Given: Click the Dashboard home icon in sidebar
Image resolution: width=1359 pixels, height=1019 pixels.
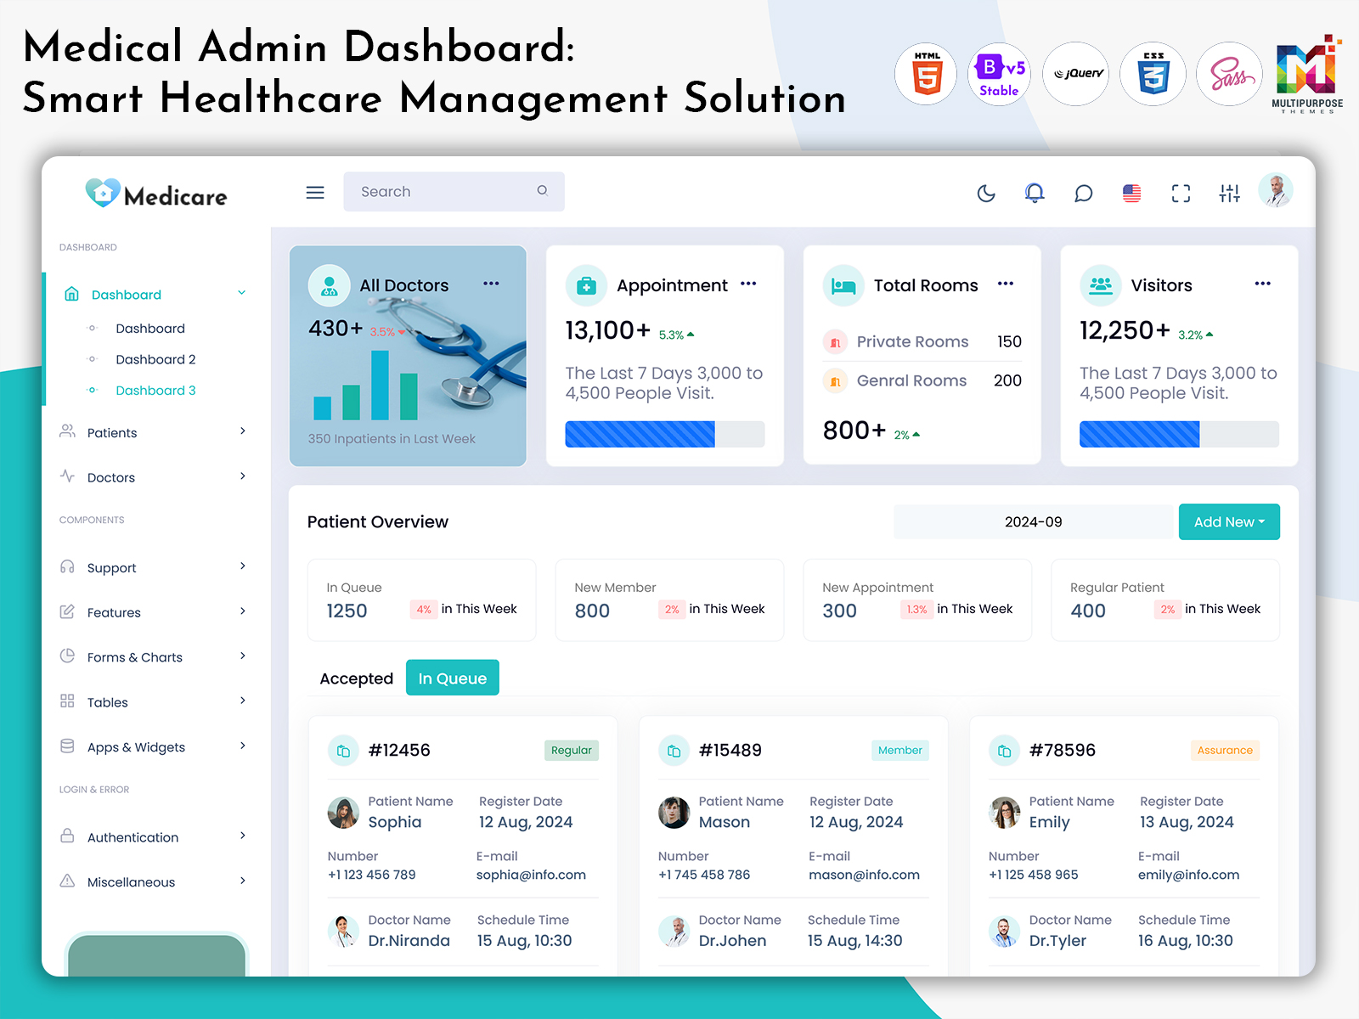Looking at the screenshot, I should (71, 294).
